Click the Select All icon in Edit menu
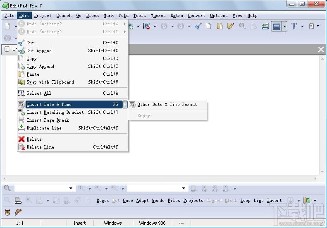The height and width of the screenshot is (228, 327). (21, 93)
